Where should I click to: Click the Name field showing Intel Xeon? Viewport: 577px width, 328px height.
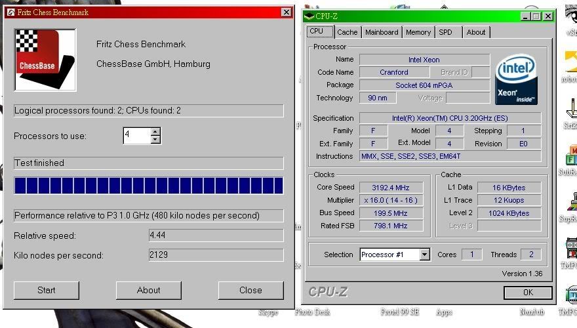[424, 60]
